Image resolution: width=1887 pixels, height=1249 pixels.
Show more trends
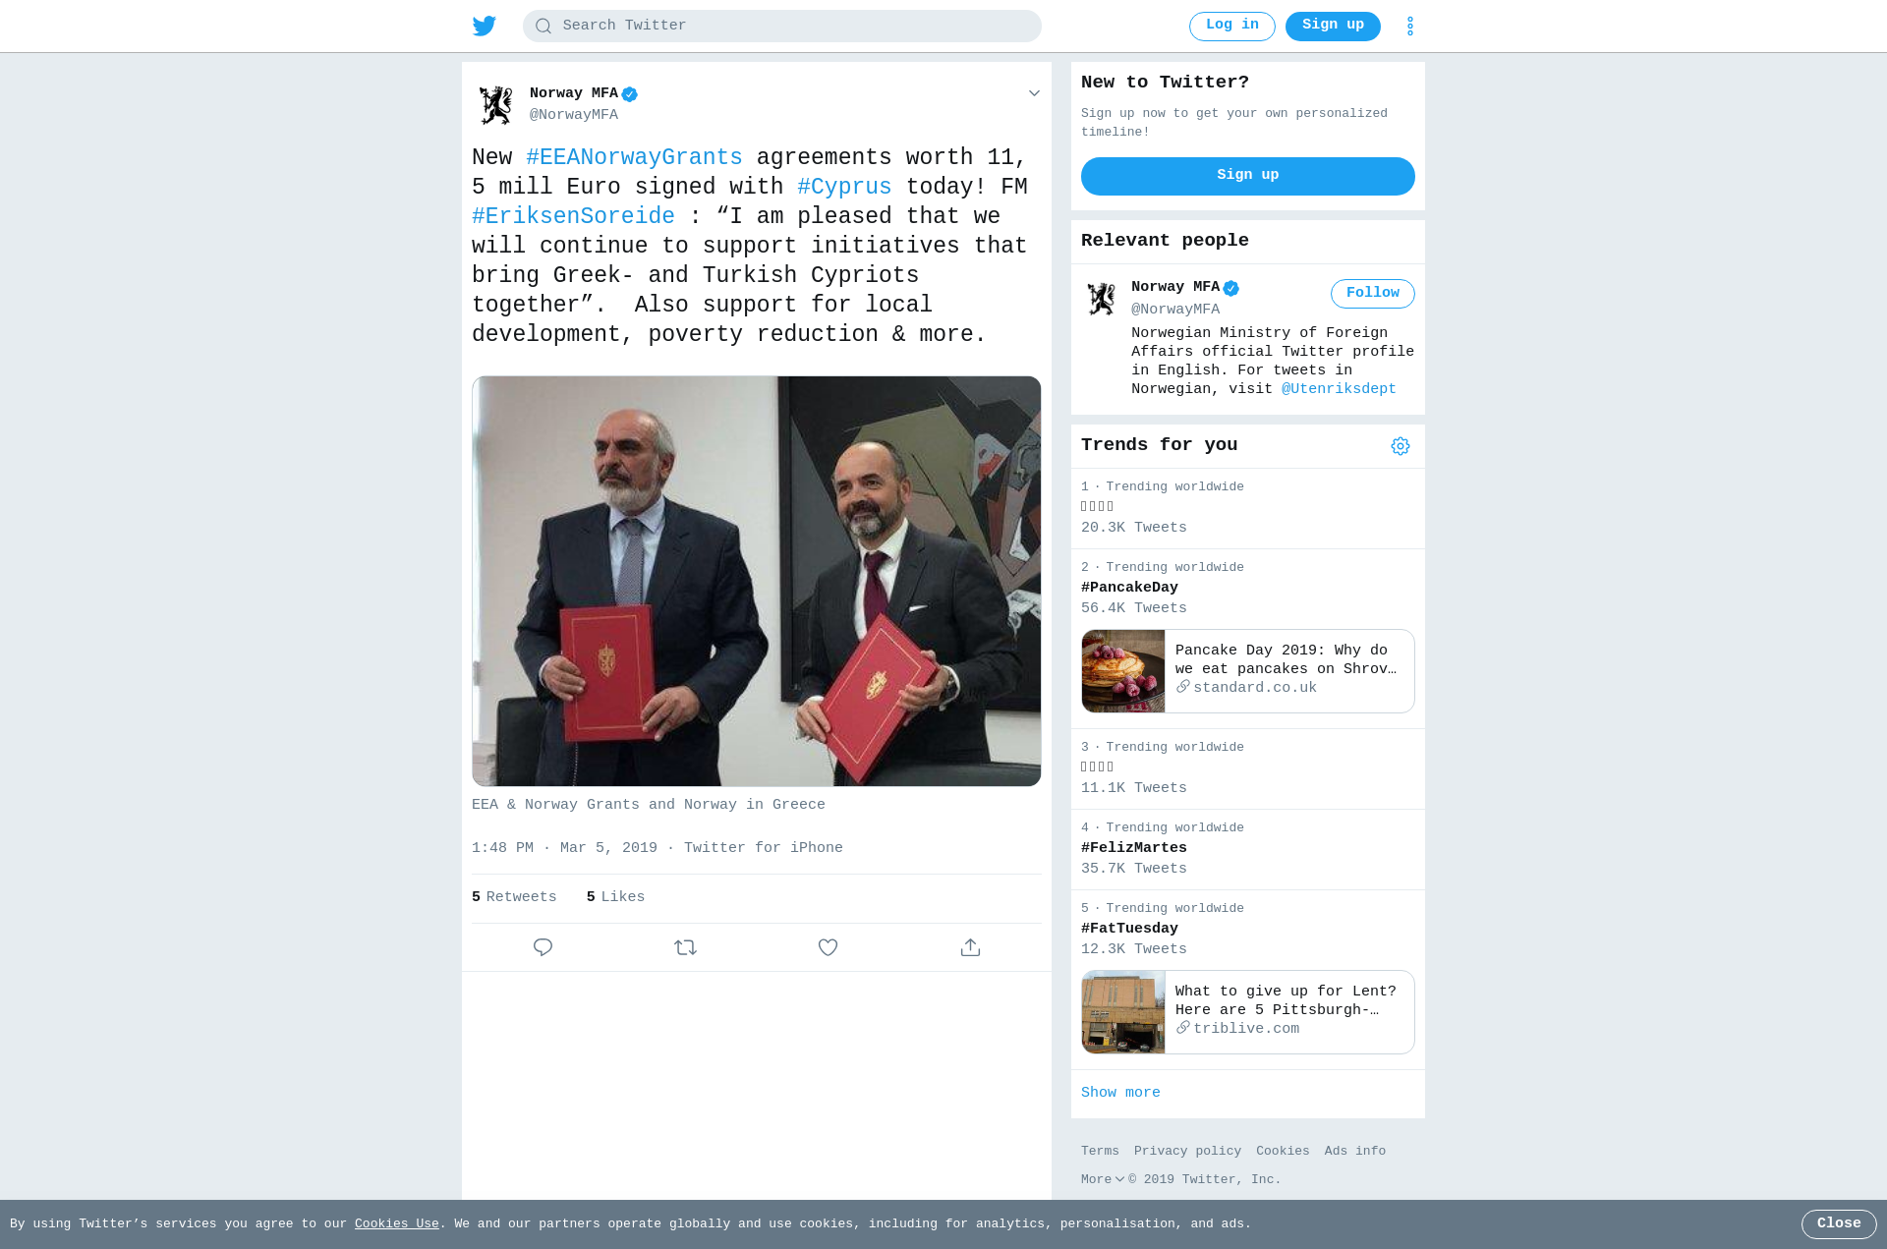1120,1093
